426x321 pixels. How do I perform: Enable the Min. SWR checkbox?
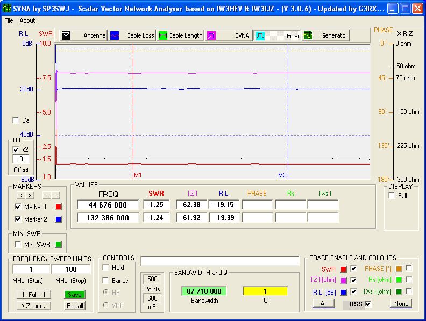point(18,245)
